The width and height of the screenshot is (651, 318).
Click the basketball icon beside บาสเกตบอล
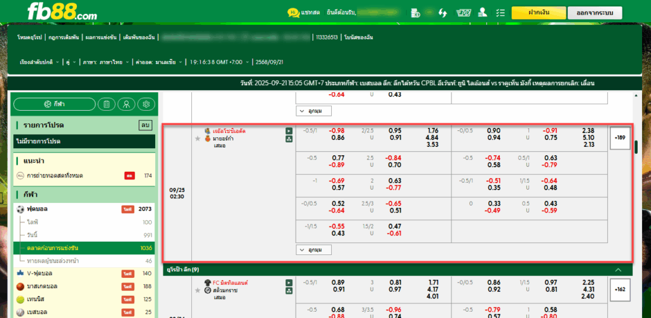(20, 286)
